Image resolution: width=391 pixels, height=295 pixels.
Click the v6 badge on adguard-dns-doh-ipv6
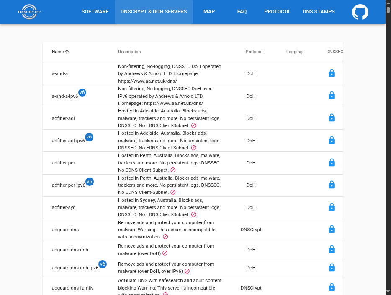click(103, 264)
